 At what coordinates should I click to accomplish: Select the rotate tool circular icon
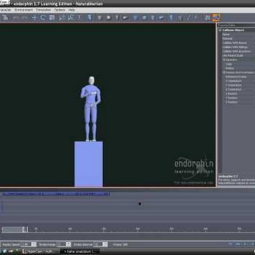43,18
